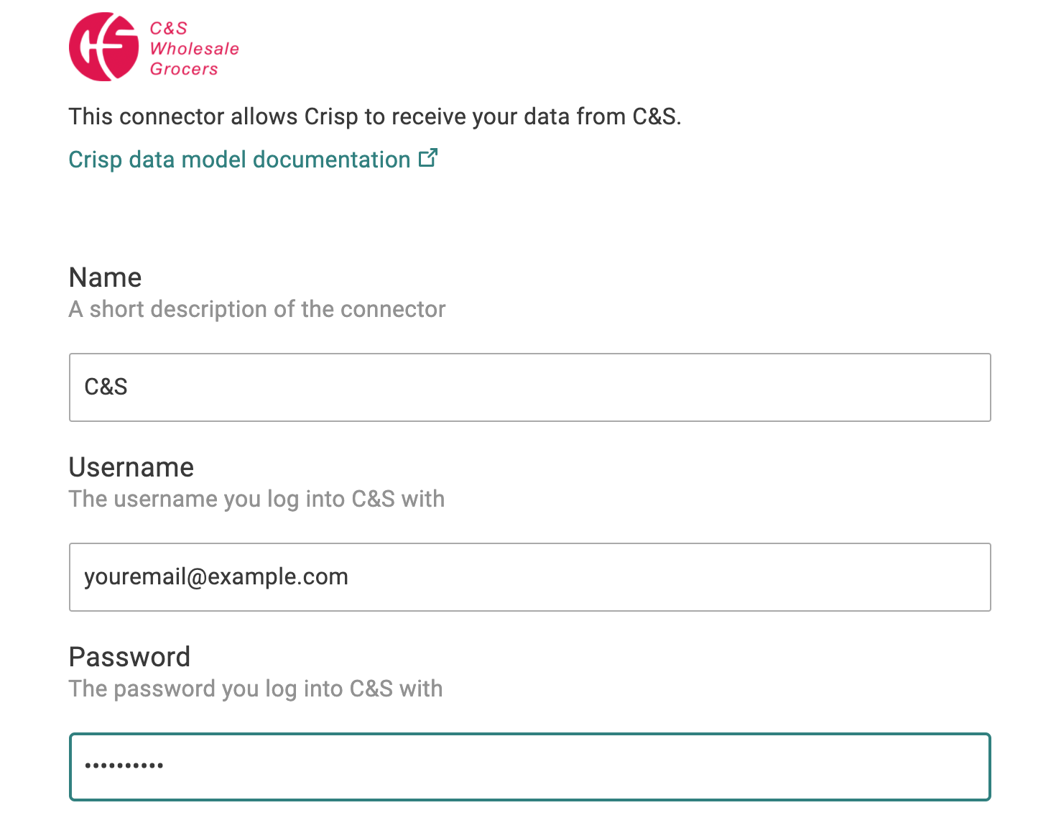The width and height of the screenshot is (1056, 823).
Task: Place cursor on the masked password dots
Action: 124,766
